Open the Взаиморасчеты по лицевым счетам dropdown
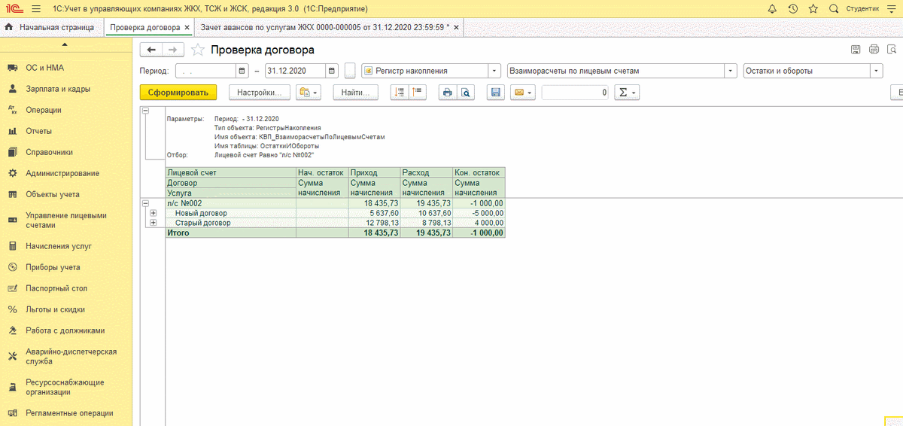Image resolution: width=903 pixels, height=426 pixels. pyautogui.click(x=730, y=71)
